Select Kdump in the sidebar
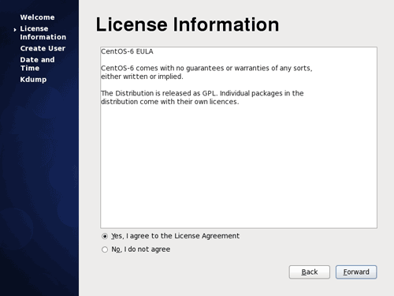The image size is (394, 296). 33,80
